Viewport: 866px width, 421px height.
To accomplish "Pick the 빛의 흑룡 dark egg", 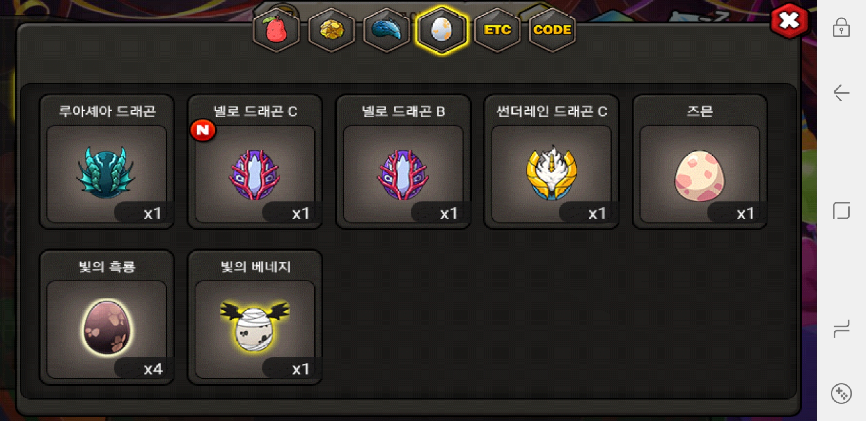I will pos(106,317).
